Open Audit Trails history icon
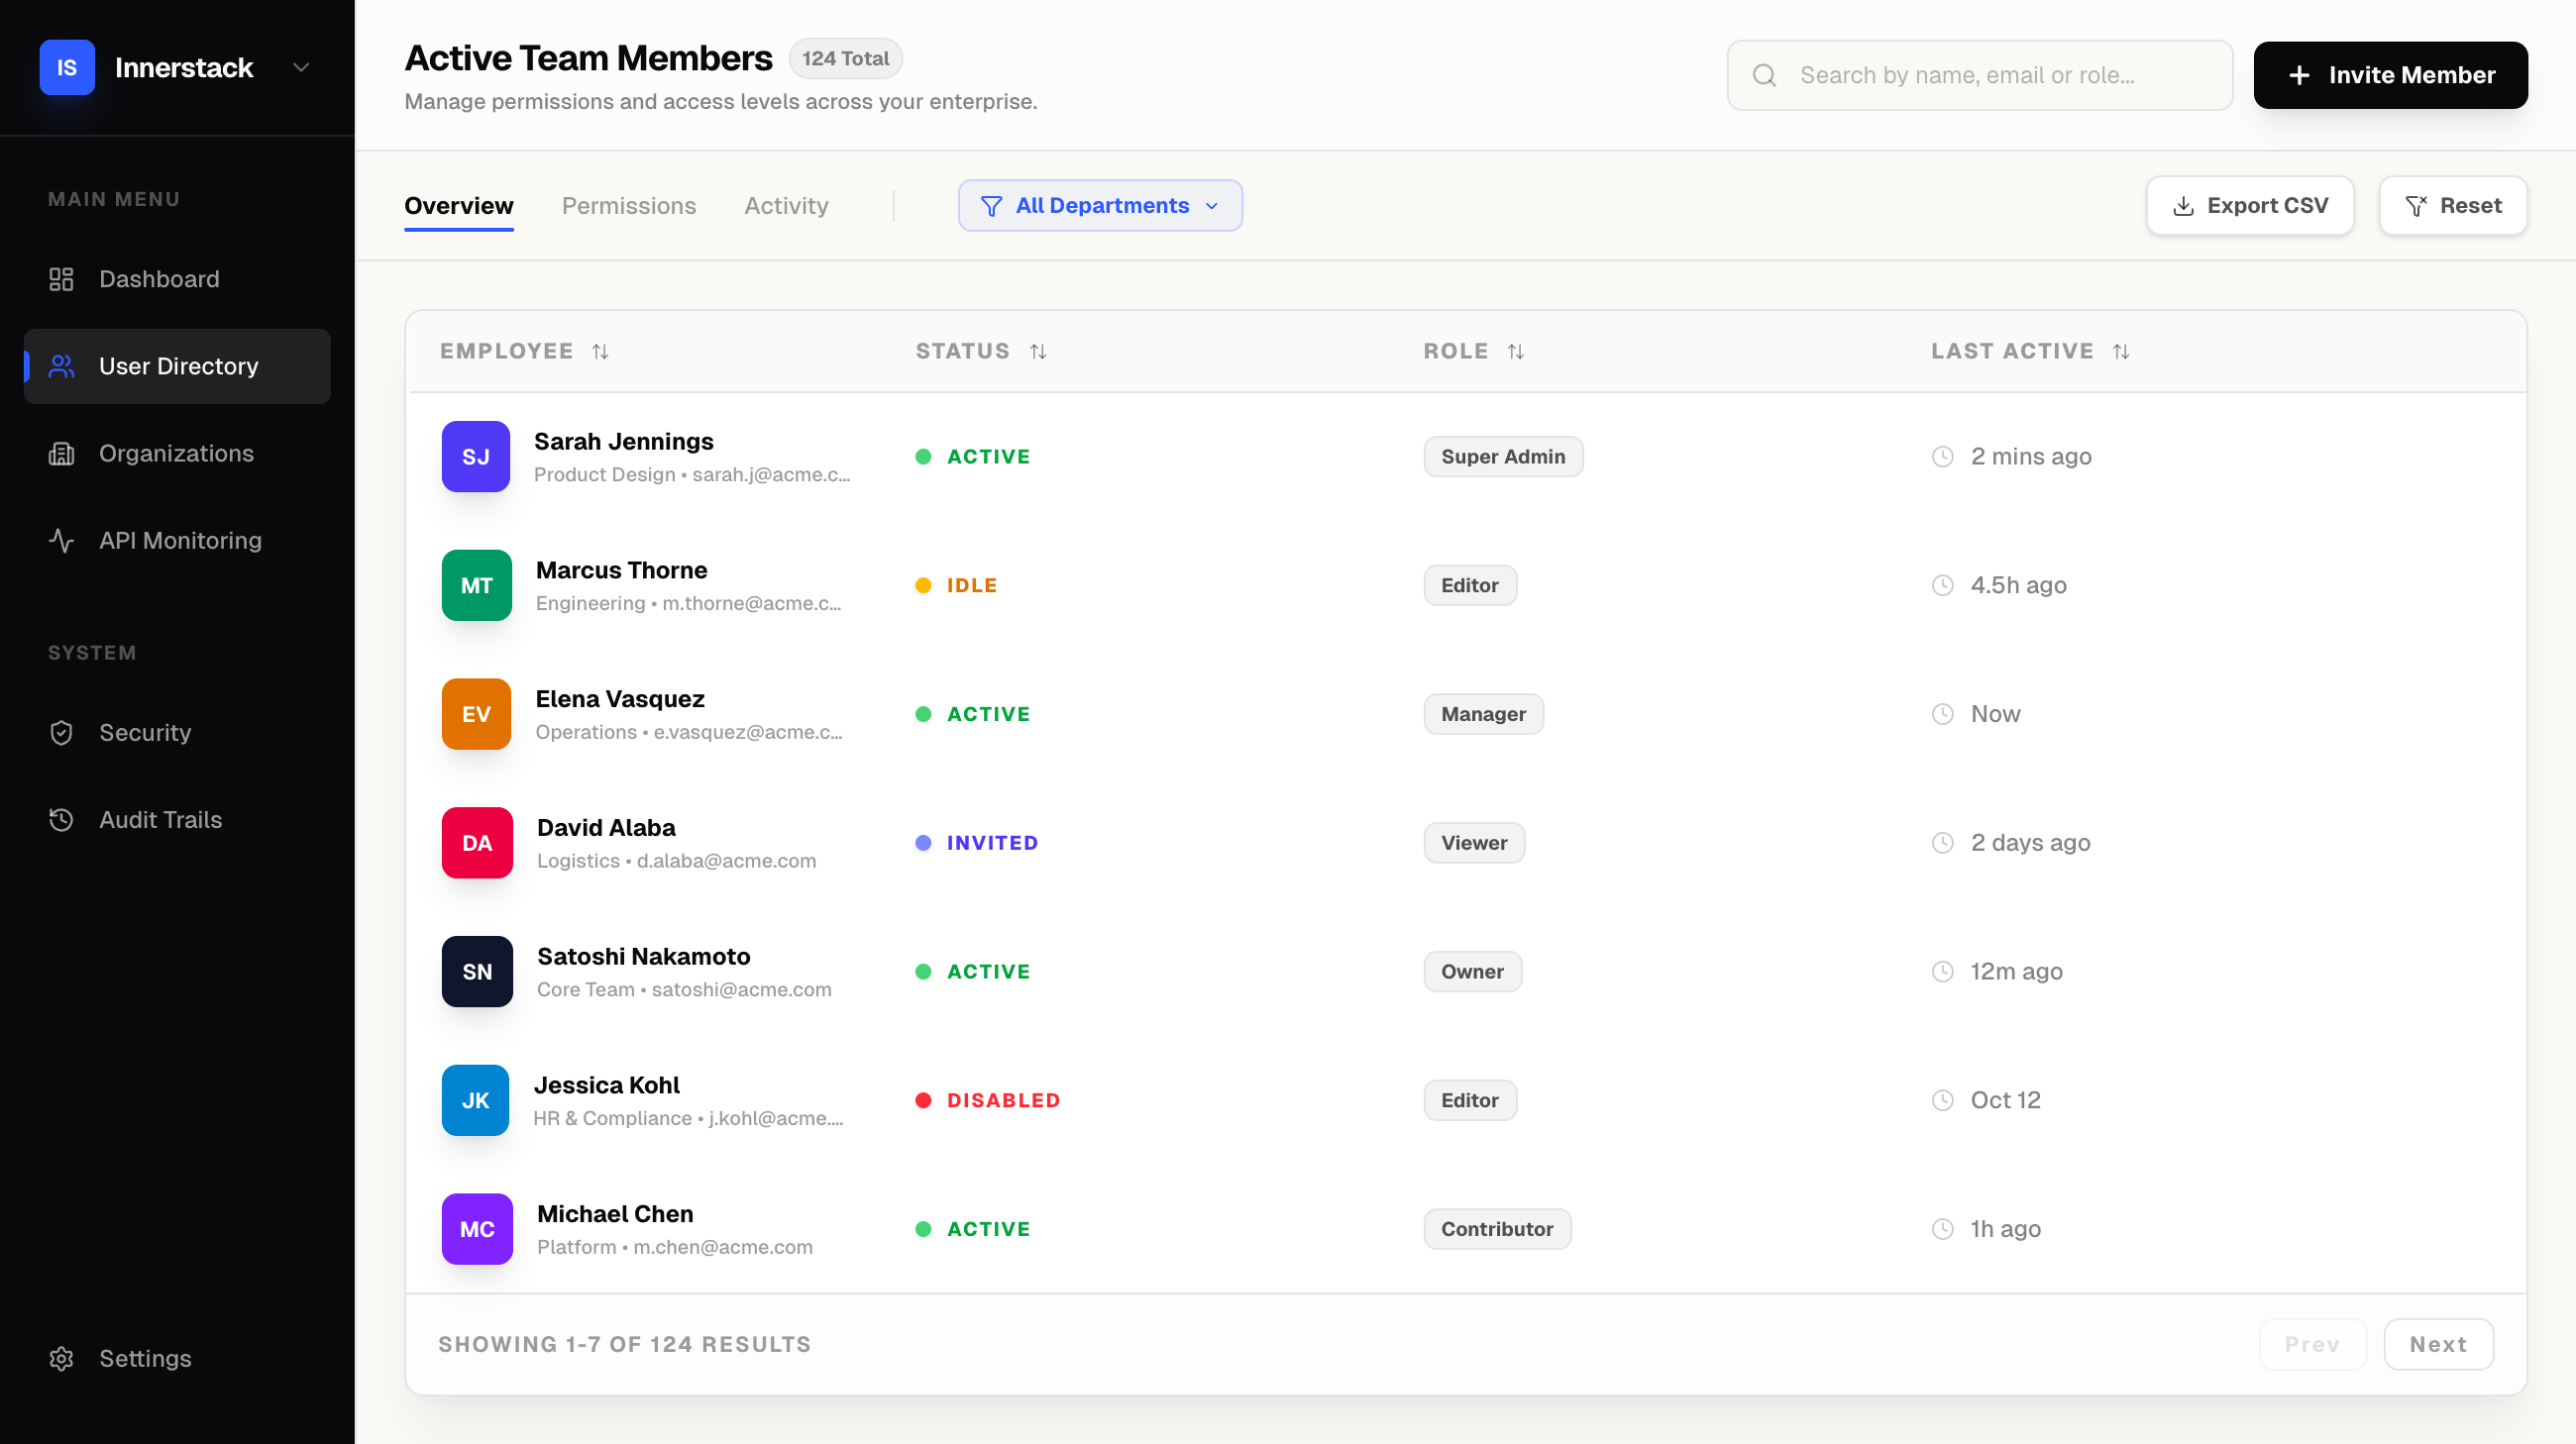The width and height of the screenshot is (2576, 1444). [x=61, y=819]
